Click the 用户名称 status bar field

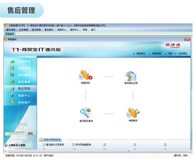point(49,156)
